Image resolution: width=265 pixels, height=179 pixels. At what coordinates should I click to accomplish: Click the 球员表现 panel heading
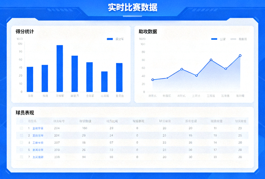(x=25, y=113)
